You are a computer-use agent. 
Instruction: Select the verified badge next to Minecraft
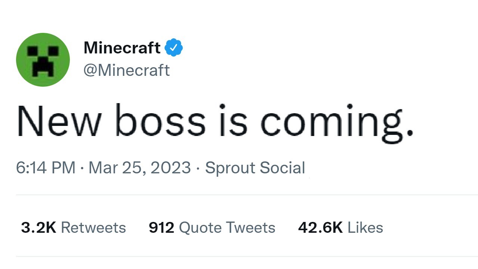pyautogui.click(x=174, y=47)
